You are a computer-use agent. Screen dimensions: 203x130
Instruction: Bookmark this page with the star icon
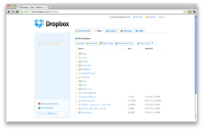coord(185,12)
